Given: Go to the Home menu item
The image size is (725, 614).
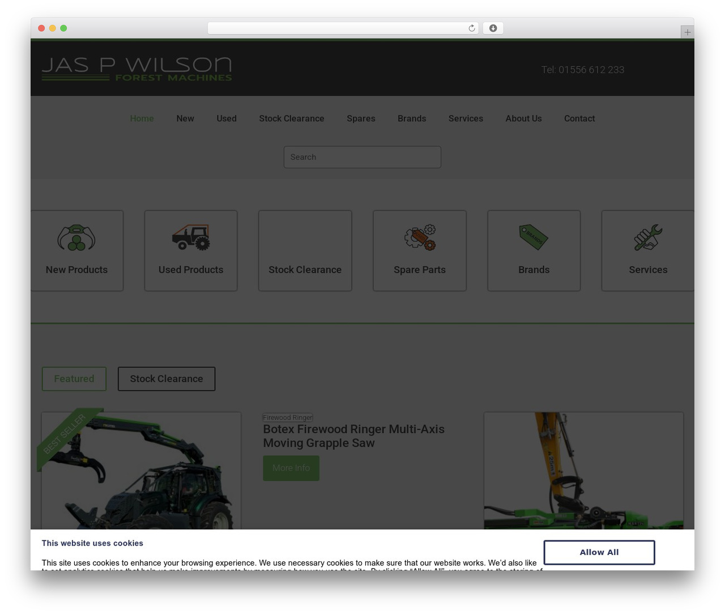Looking at the screenshot, I should point(142,118).
